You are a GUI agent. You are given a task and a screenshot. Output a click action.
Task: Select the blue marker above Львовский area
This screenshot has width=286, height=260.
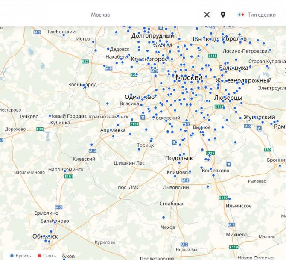click(207, 186)
